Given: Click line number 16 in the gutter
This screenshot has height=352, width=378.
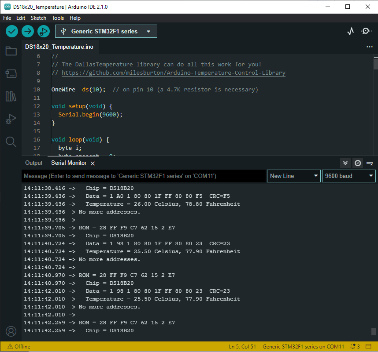Looking at the screenshot, I should [37, 140].
